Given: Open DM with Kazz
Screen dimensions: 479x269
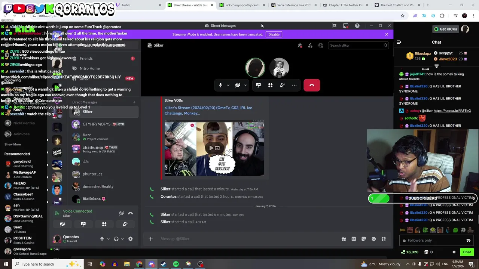Looking at the screenshot, I should 104,137.
